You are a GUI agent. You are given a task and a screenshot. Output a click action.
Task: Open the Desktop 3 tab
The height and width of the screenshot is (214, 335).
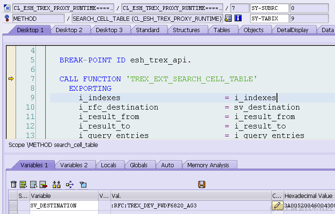(109, 30)
